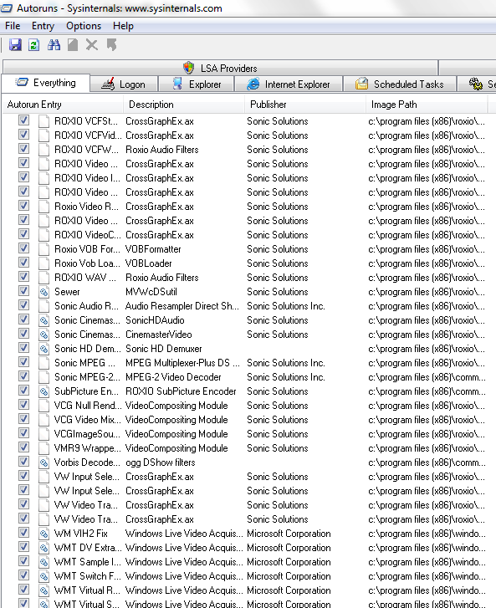
Task: Sort by Publisher column header
Action: (305, 105)
